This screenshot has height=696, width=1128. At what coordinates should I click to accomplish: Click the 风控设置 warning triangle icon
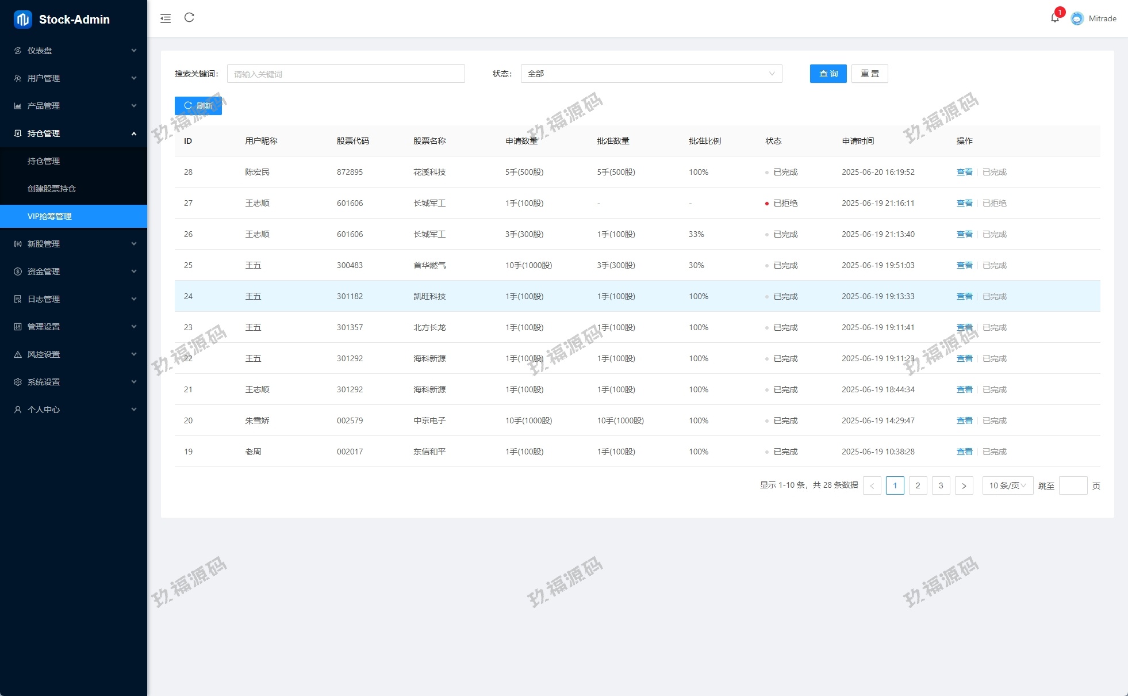point(18,354)
